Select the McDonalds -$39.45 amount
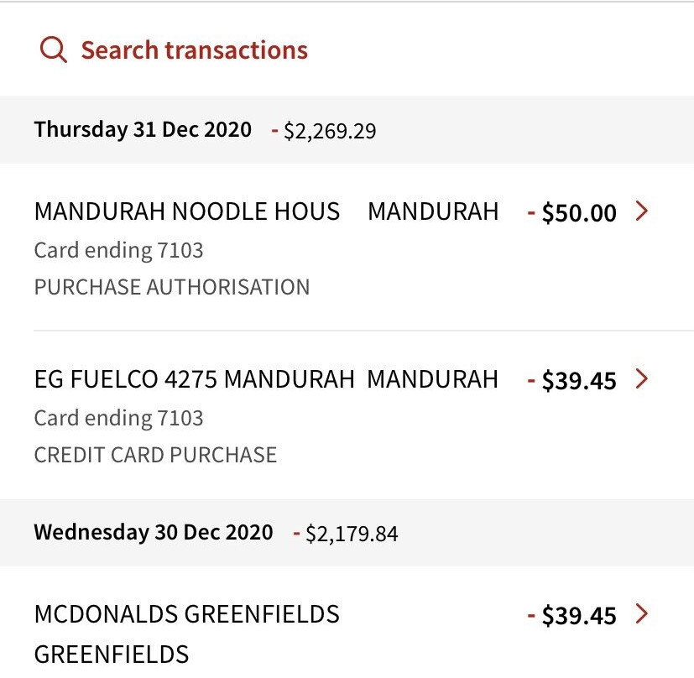Image resolution: width=694 pixels, height=678 pixels. click(x=571, y=615)
